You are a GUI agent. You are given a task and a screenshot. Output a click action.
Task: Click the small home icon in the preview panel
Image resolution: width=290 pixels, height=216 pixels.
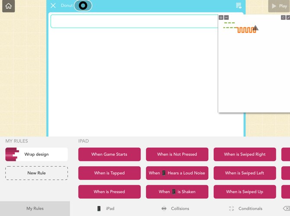click(x=221, y=18)
